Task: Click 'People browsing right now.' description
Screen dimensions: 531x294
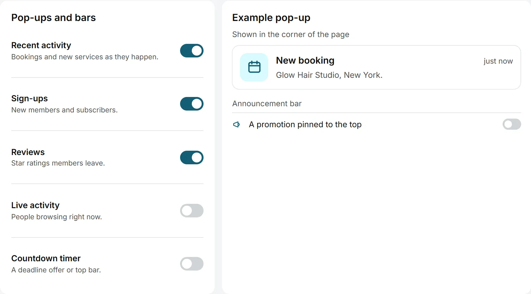Action: click(57, 217)
